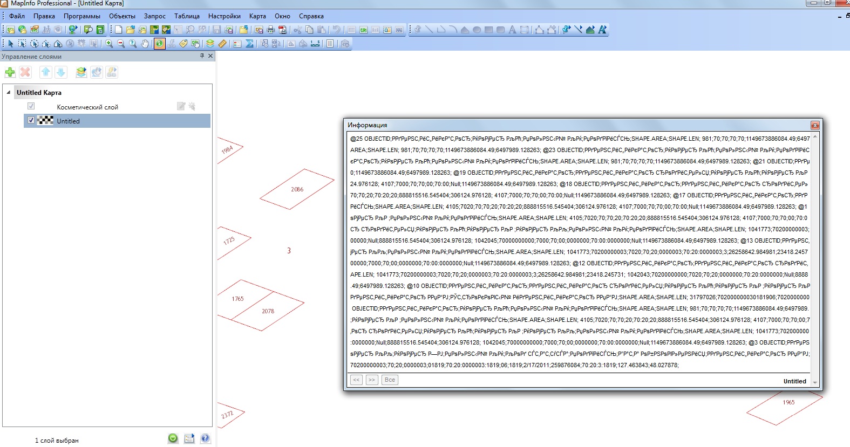Toggle visibility of Untitled layer
This screenshot has width=850, height=447.
point(31,120)
